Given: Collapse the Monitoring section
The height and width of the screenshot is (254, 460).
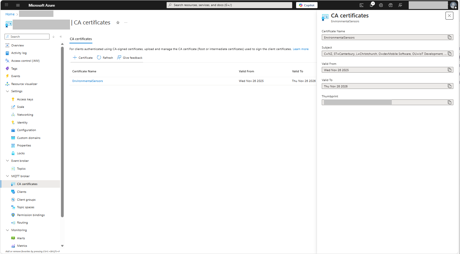Looking at the screenshot, I should (x=8, y=230).
